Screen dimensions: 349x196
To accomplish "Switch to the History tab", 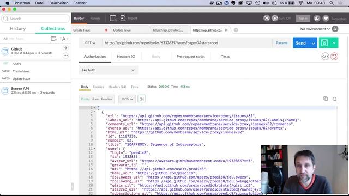I will click(x=17, y=28).
